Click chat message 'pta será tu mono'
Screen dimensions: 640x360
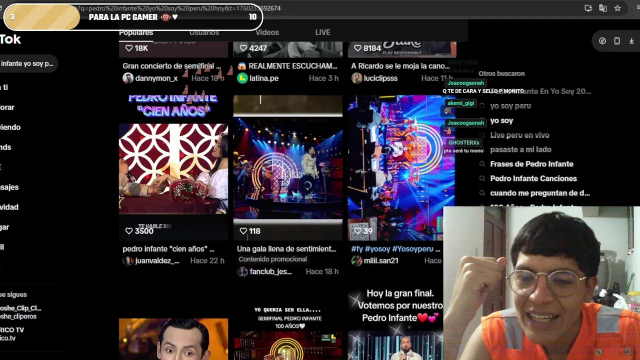(463, 150)
